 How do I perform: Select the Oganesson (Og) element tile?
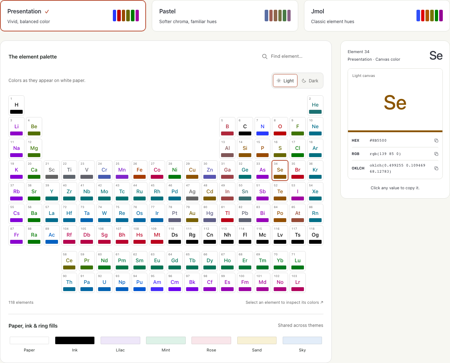click(x=315, y=235)
